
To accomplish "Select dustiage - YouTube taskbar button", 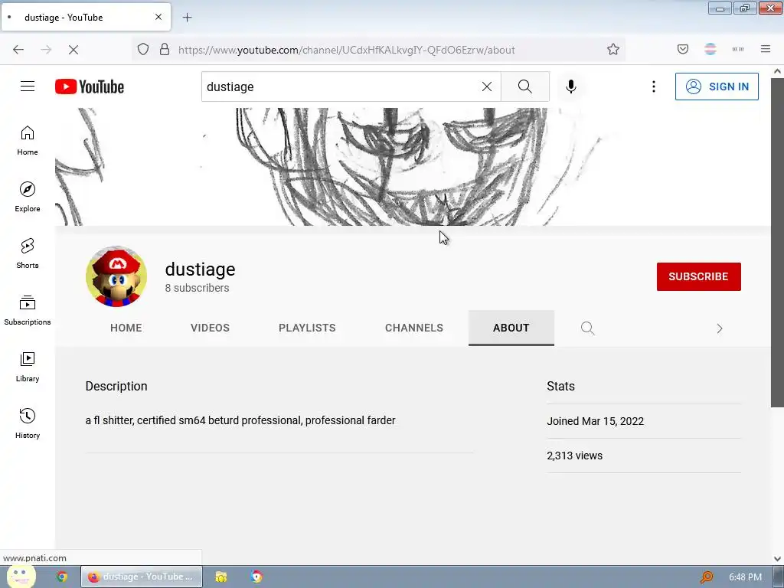I will click(142, 577).
